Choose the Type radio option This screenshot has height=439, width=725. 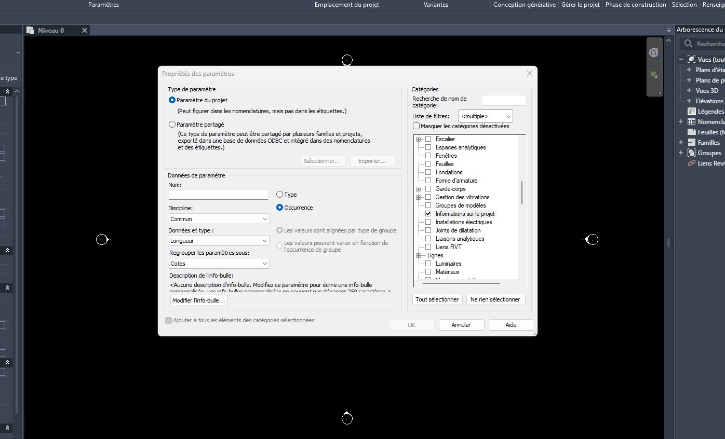(280, 195)
